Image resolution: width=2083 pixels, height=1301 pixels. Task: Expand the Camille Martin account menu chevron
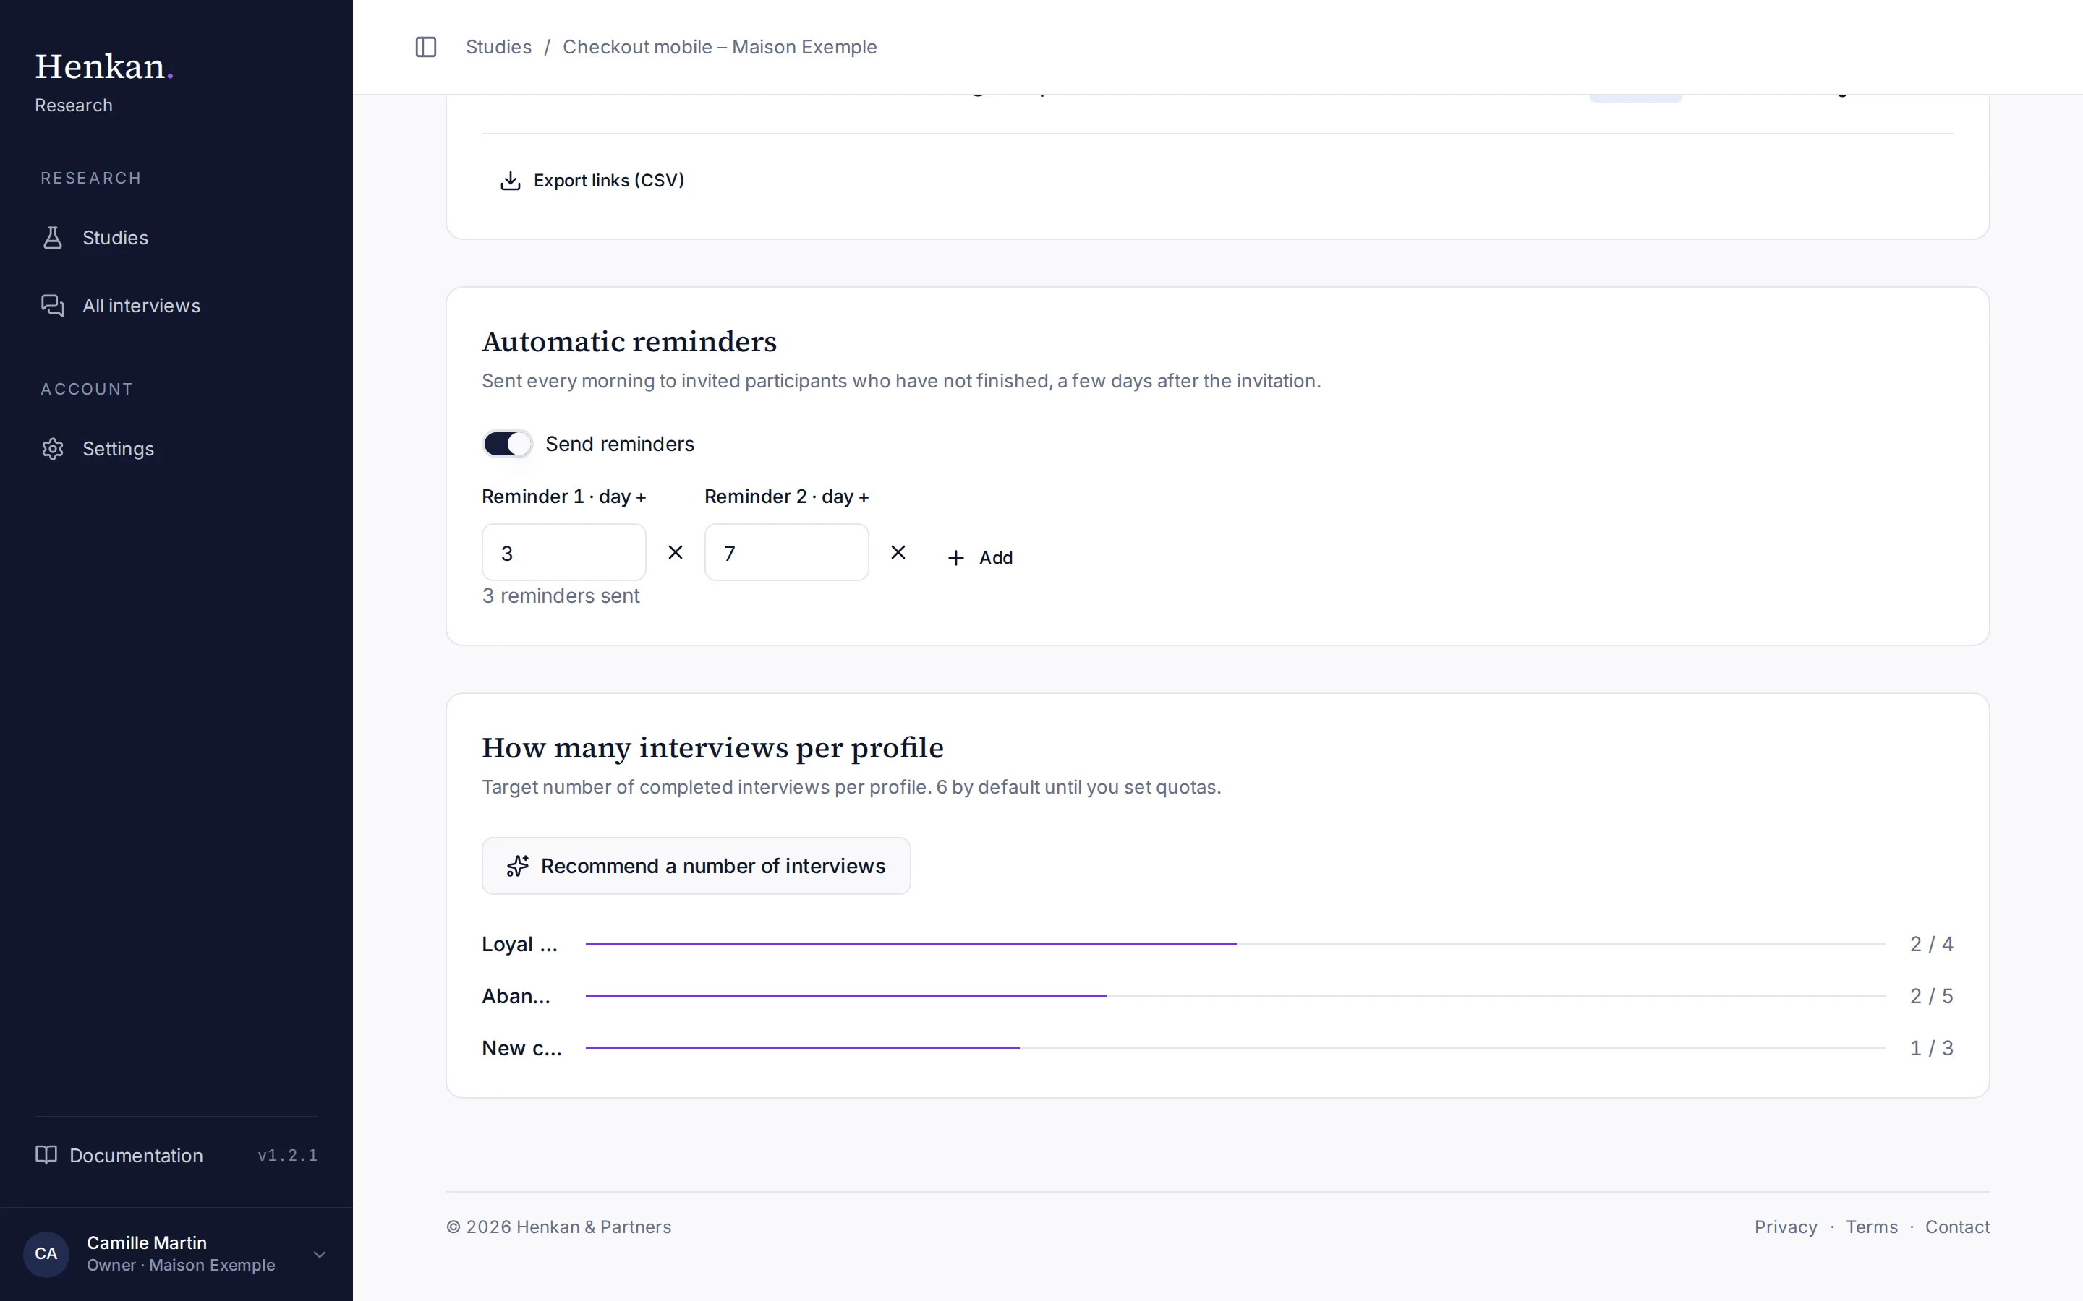point(320,1254)
